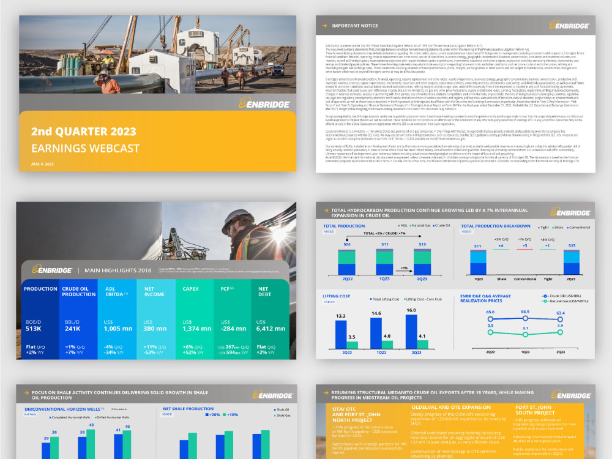The width and height of the screenshot is (612, 459).
Task: Open the Important Notice text slide
Action: (x=455, y=94)
